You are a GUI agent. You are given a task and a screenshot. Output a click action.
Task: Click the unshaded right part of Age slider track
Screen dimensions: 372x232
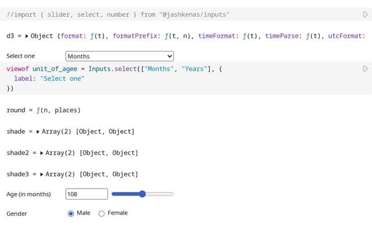coord(159,194)
